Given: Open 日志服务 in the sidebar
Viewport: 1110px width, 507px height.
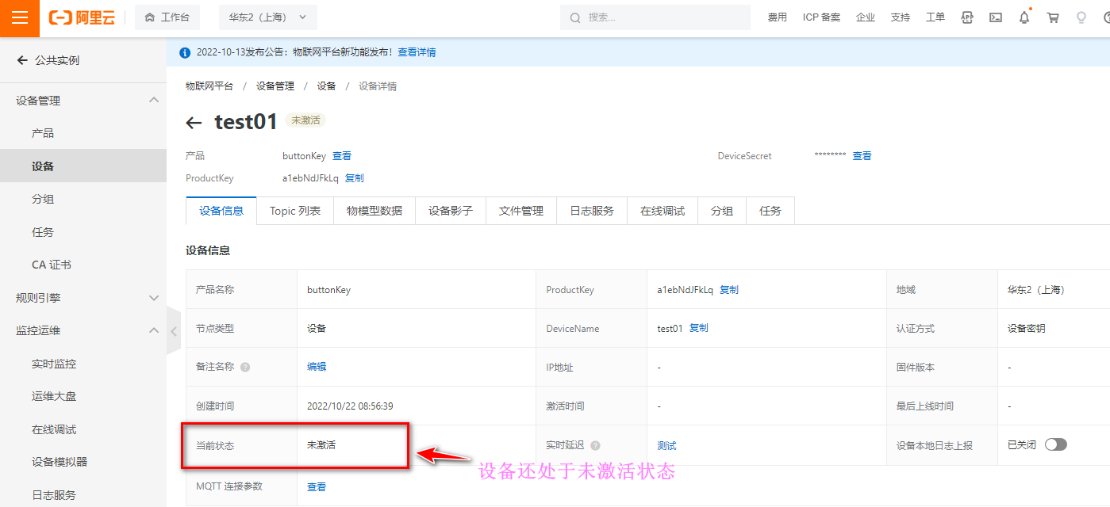Looking at the screenshot, I should point(54,495).
